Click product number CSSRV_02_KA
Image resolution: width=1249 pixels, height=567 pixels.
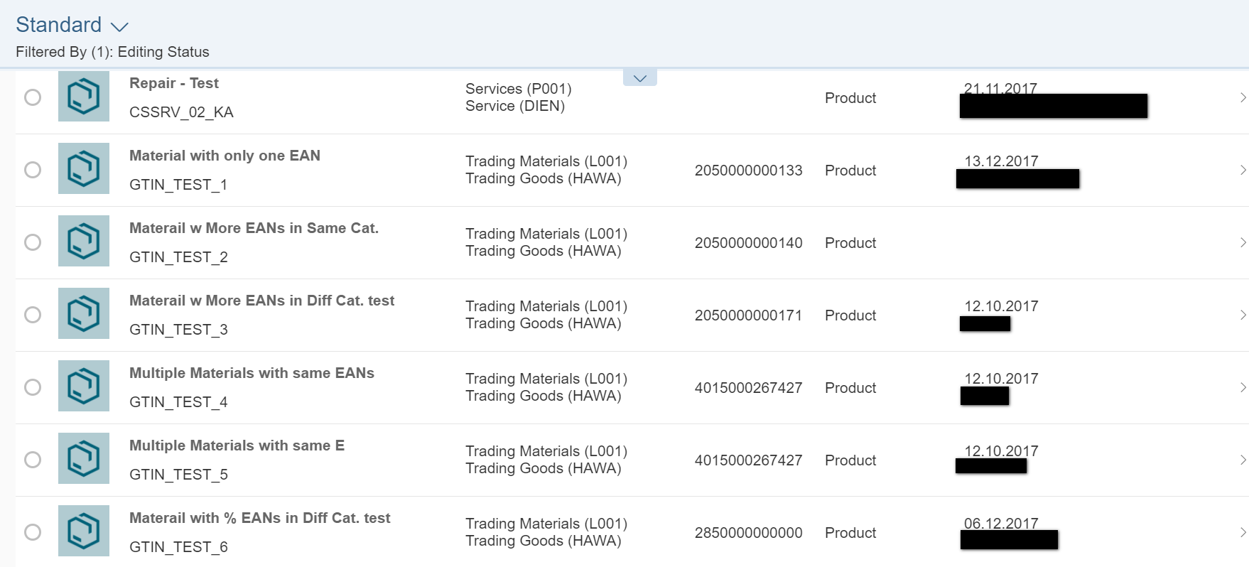pyautogui.click(x=181, y=112)
